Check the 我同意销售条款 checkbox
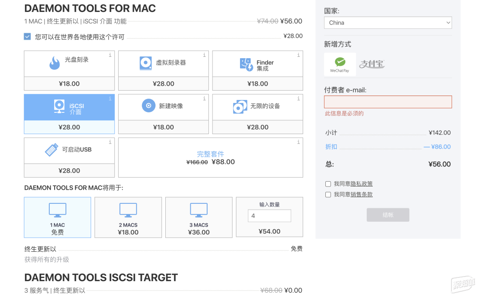Image resolution: width=480 pixels, height=298 pixels. 328,195
